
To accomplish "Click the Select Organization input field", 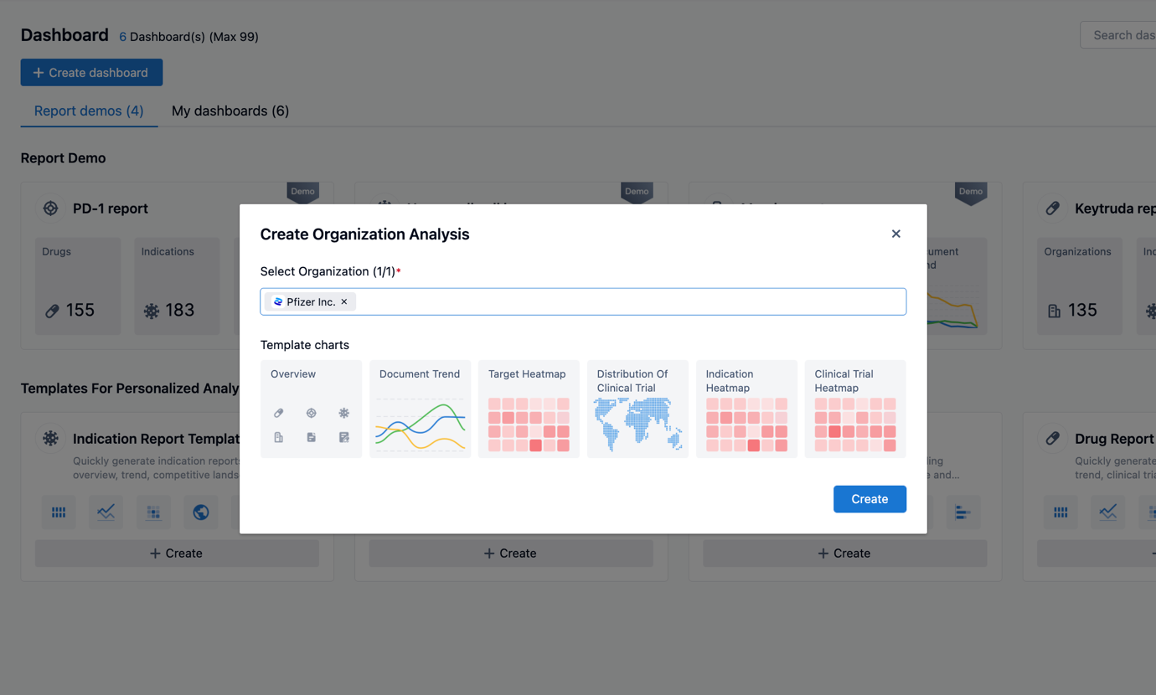I will click(x=628, y=301).
